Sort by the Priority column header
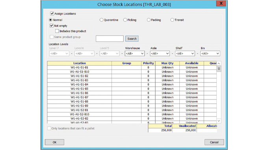 click(148, 63)
